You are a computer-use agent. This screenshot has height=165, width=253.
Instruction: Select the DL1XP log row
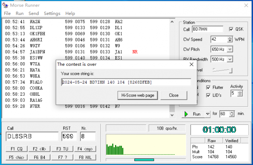click(86, 28)
